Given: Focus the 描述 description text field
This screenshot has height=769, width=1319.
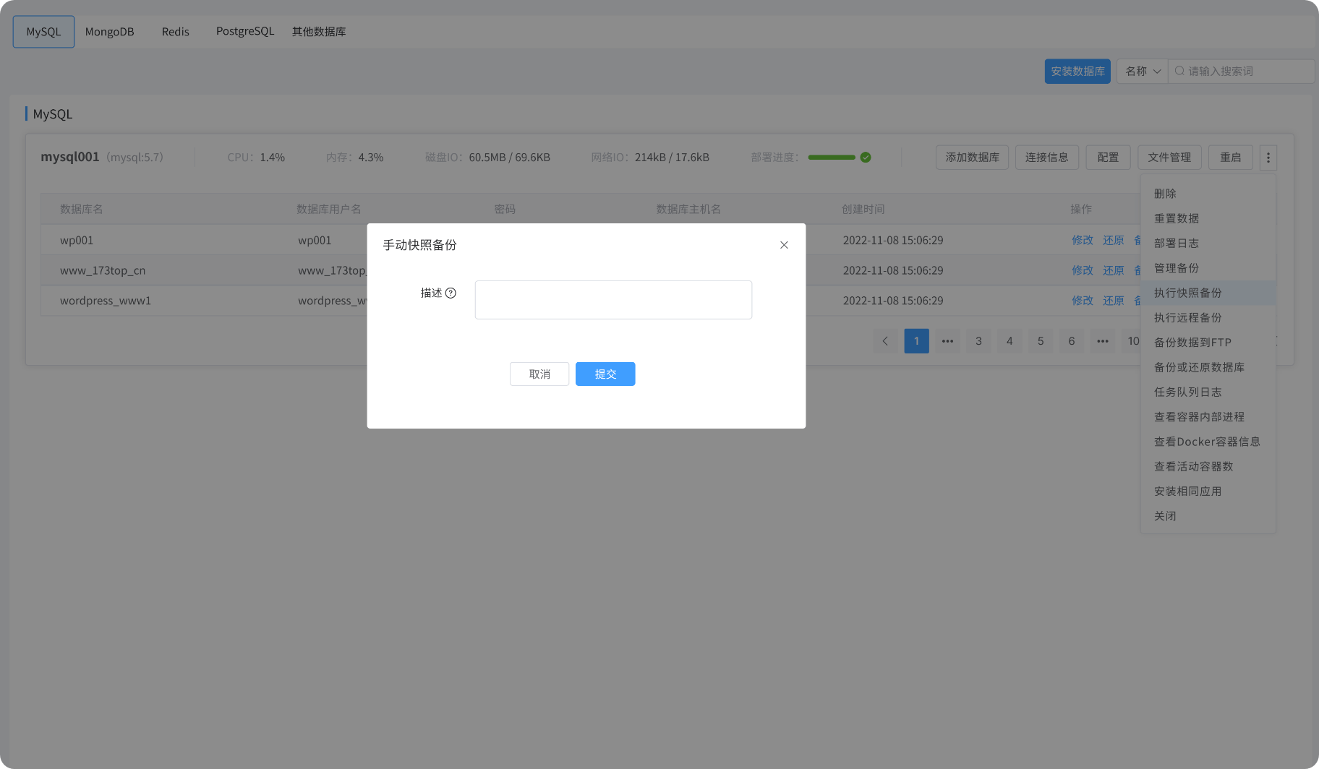Looking at the screenshot, I should tap(613, 300).
